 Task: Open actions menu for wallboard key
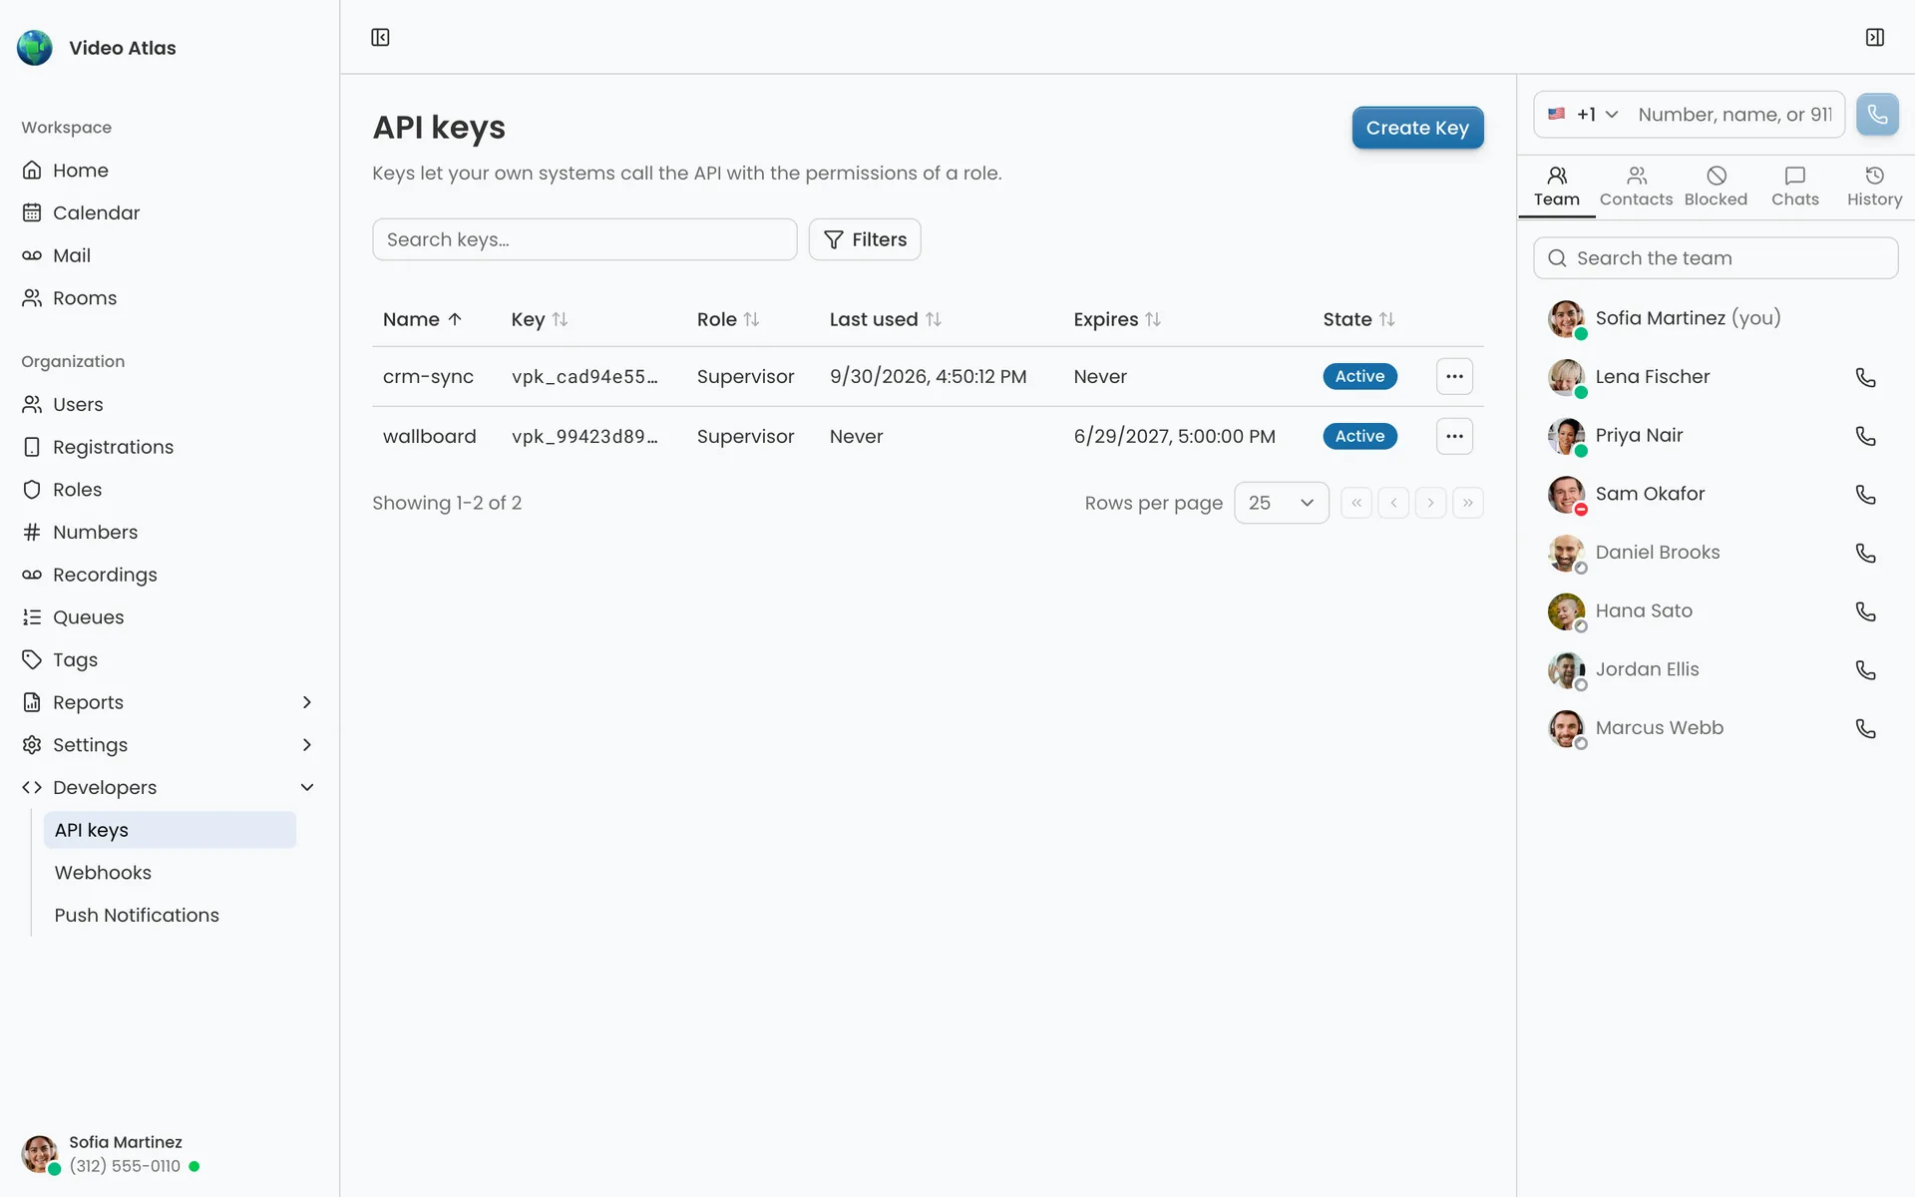coord(1454,436)
